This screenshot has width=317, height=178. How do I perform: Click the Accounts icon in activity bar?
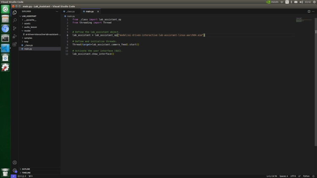[x=15, y=162]
